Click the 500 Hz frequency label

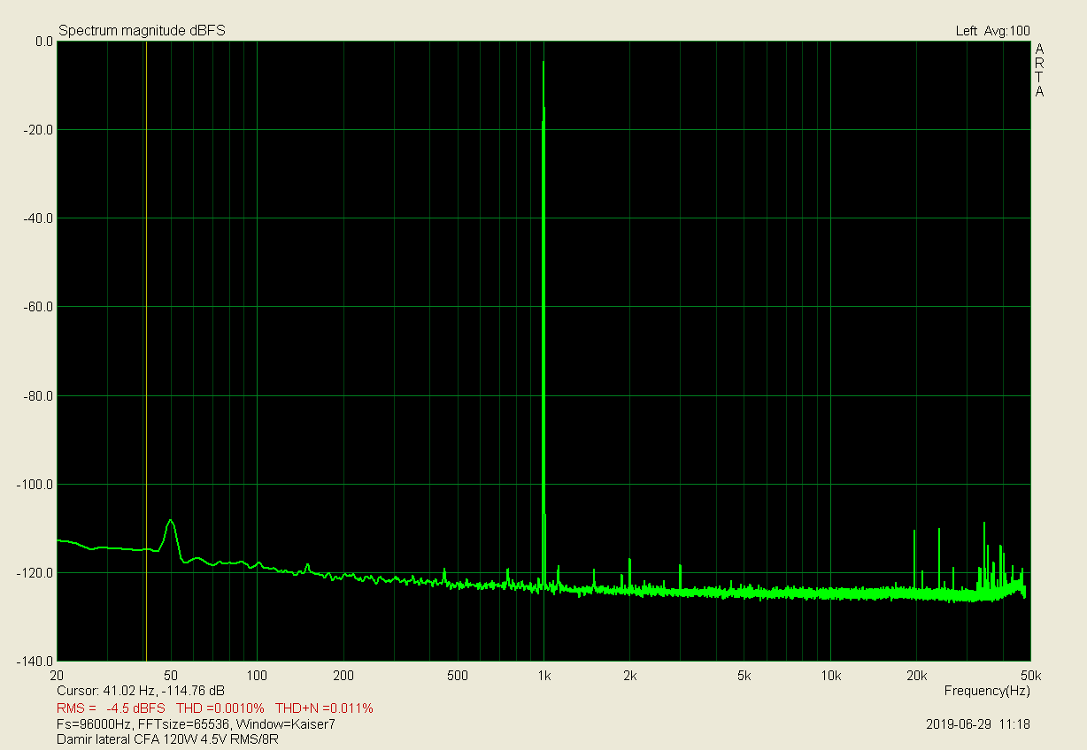point(458,676)
